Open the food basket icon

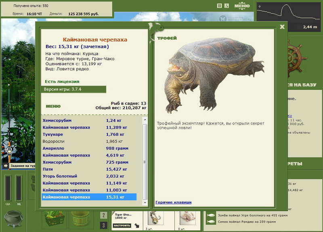55,219
